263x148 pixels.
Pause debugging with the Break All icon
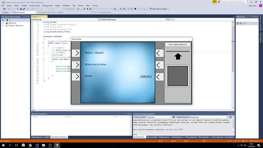point(84,9)
